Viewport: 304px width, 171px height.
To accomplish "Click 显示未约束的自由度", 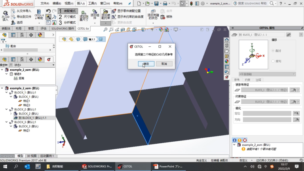I will coord(128,17).
